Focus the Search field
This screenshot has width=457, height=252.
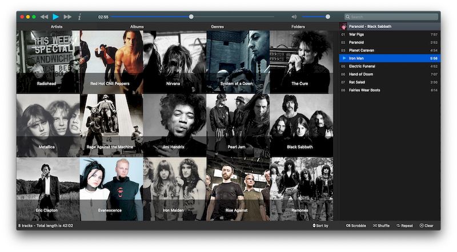[391, 17]
